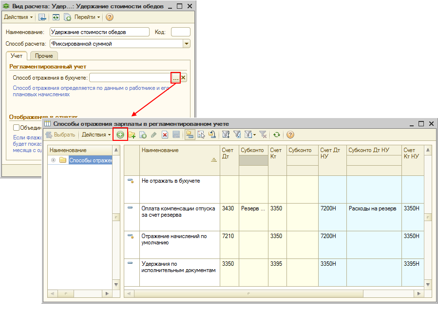The image size is (438, 309).
Task: Click the Счет Дт column header
Action: tap(229, 154)
